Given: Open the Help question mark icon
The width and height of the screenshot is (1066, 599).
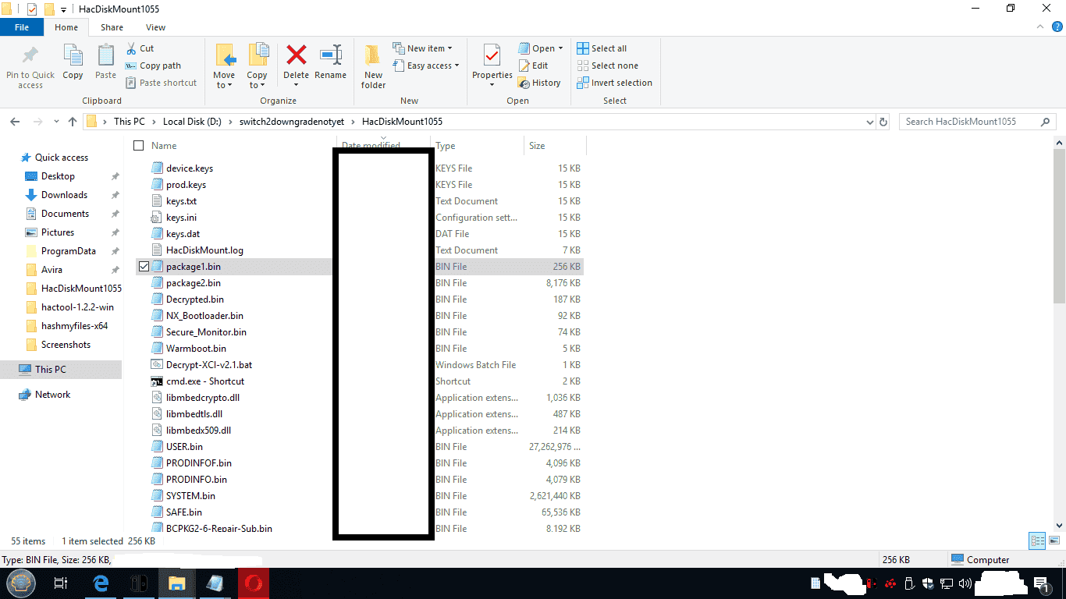Looking at the screenshot, I should 1057,27.
